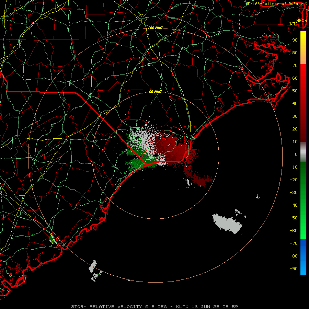The height and width of the screenshot is (309, 309).
Task: Click the -60 value on the velocity scale
Action: (294, 231)
